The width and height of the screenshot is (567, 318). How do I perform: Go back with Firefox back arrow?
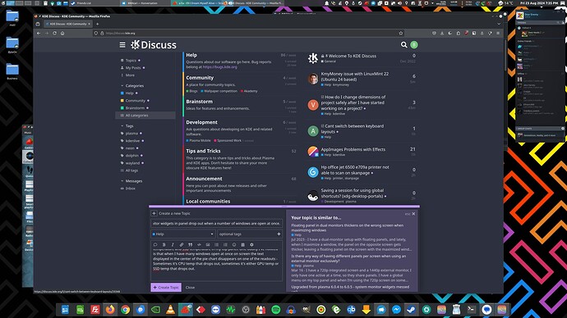point(39,33)
